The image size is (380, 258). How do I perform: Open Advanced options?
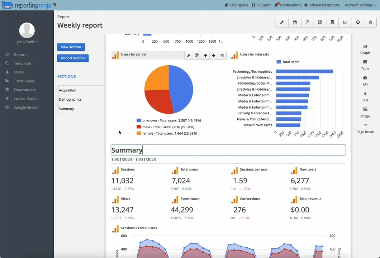point(322,5)
